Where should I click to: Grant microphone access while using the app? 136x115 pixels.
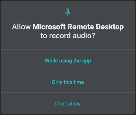(x=68, y=60)
